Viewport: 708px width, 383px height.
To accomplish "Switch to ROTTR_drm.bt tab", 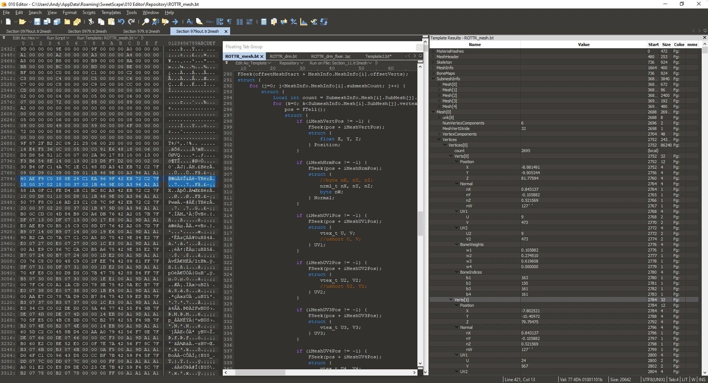I will (283, 56).
